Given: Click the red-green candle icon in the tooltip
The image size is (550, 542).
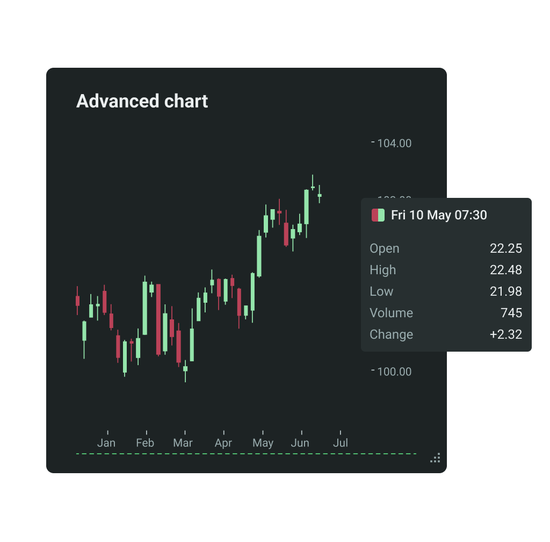Looking at the screenshot, I should (378, 215).
